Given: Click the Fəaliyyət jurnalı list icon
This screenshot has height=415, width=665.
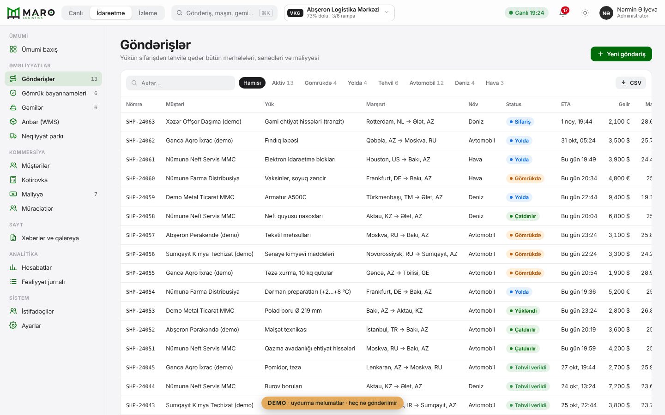Looking at the screenshot, I should click(13, 282).
